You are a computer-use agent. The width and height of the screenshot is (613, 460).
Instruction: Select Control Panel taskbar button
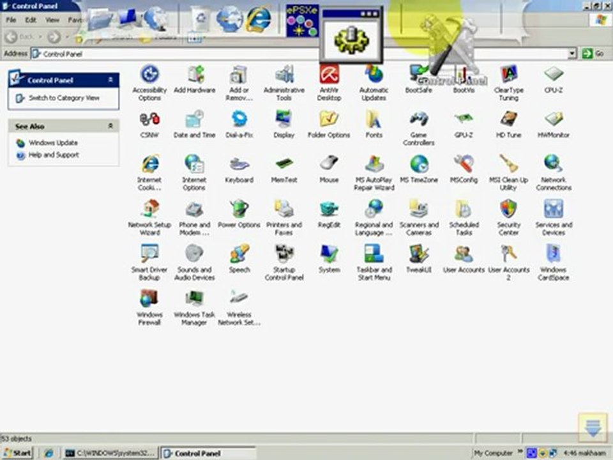pos(208,453)
